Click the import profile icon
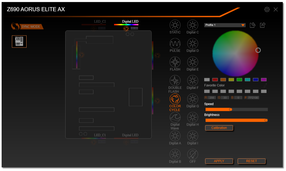The image size is (286, 171). click(252, 25)
